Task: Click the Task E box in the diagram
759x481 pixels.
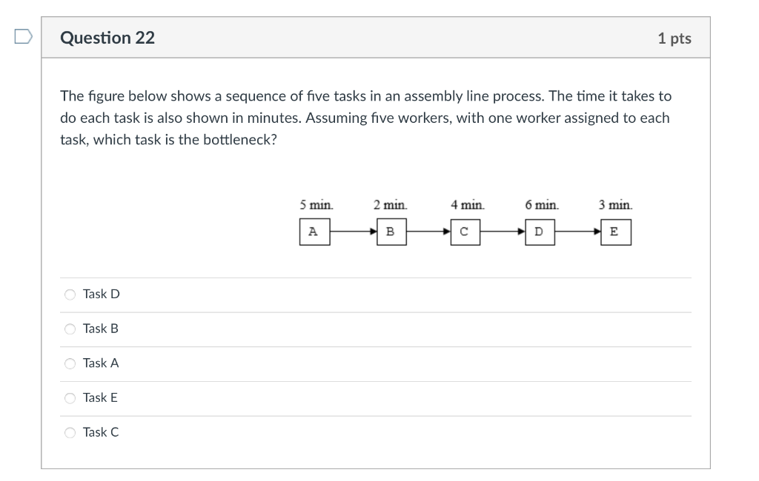Action: (x=614, y=232)
